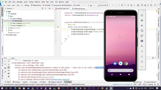Select the MainActivity.java editor tab

[x=79, y=8]
